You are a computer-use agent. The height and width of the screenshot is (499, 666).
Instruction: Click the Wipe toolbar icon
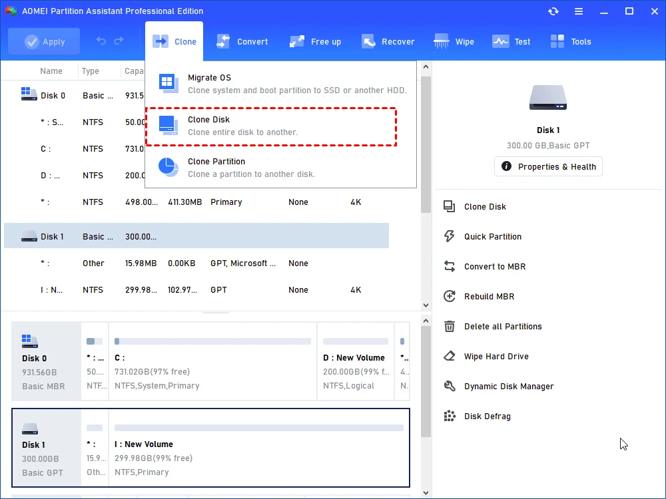442,41
